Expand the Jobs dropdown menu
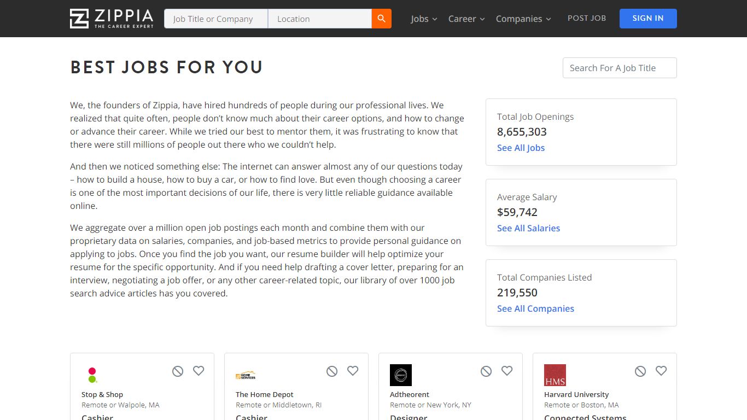Image resolution: width=747 pixels, height=420 pixels. [424, 19]
